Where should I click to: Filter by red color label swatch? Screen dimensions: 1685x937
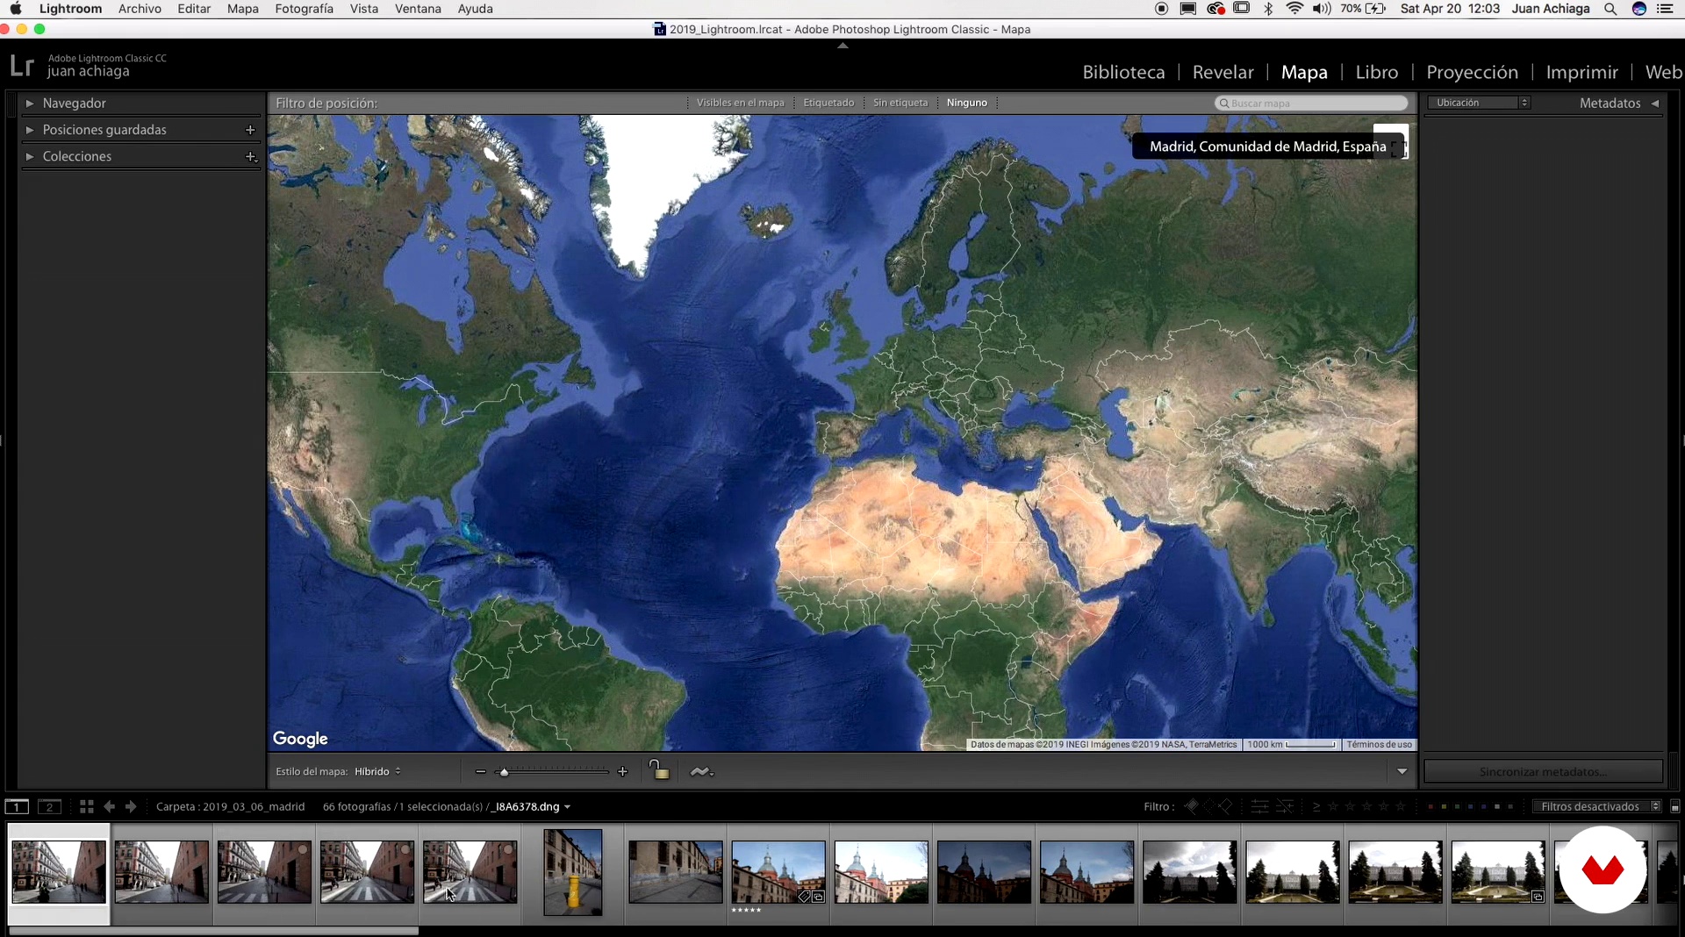[x=1430, y=807]
